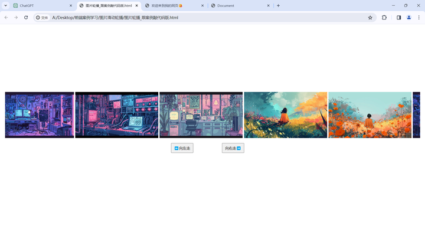Open the Extensions puzzle icon

384,18
